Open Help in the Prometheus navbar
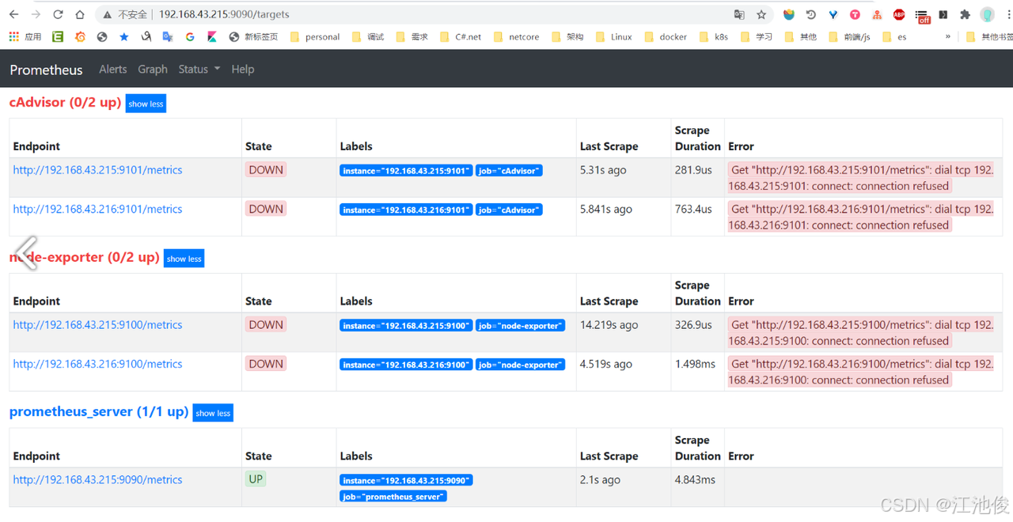 [243, 69]
